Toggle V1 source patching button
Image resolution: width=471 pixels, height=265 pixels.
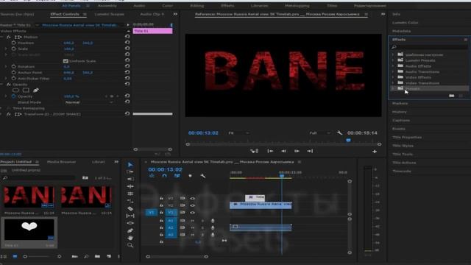click(x=151, y=213)
